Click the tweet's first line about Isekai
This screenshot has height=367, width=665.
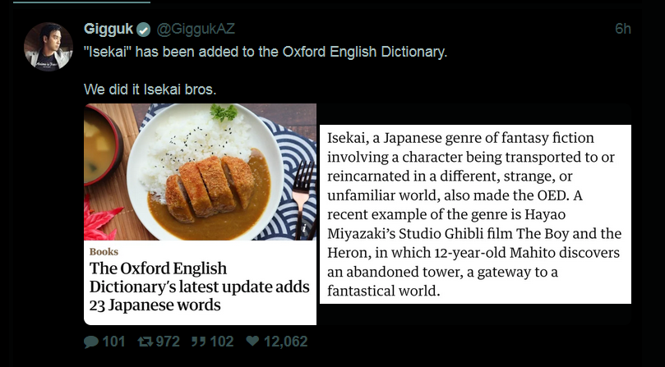click(x=266, y=52)
